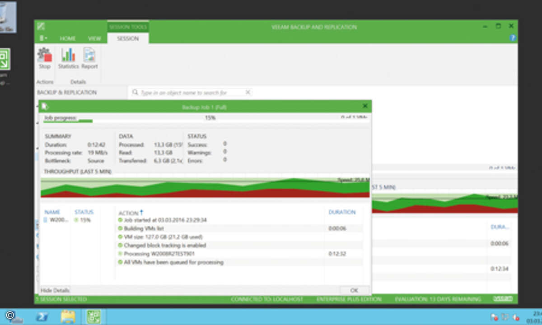
Task: Click the STATUS column header in VM list
Action: click(84, 212)
